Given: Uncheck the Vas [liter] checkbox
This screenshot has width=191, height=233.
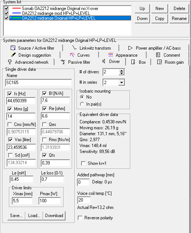Looking at the screenshot, I should pyautogui.click(x=10, y=140).
